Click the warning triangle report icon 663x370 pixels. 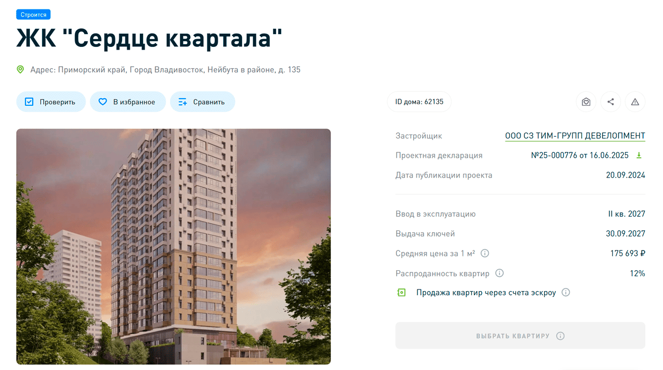635,102
